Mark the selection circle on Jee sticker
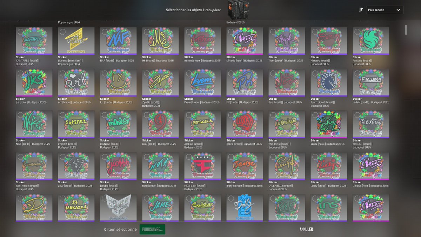Screen dimensions: 421x237 tap(273, 73)
